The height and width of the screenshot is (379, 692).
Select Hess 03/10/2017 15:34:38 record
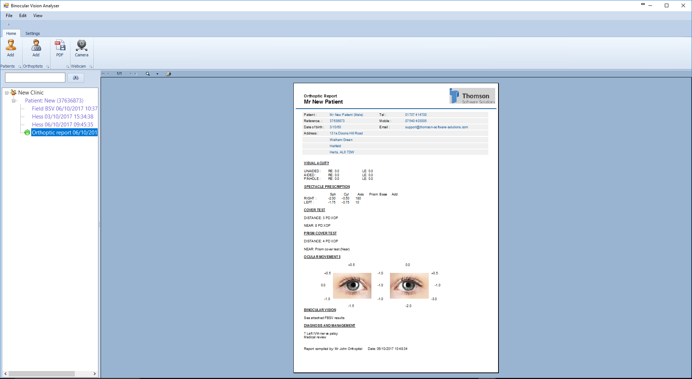click(x=62, y=117)
